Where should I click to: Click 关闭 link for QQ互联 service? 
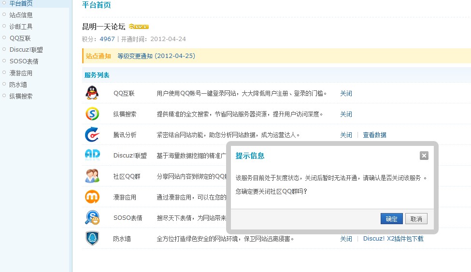(346, 93)
